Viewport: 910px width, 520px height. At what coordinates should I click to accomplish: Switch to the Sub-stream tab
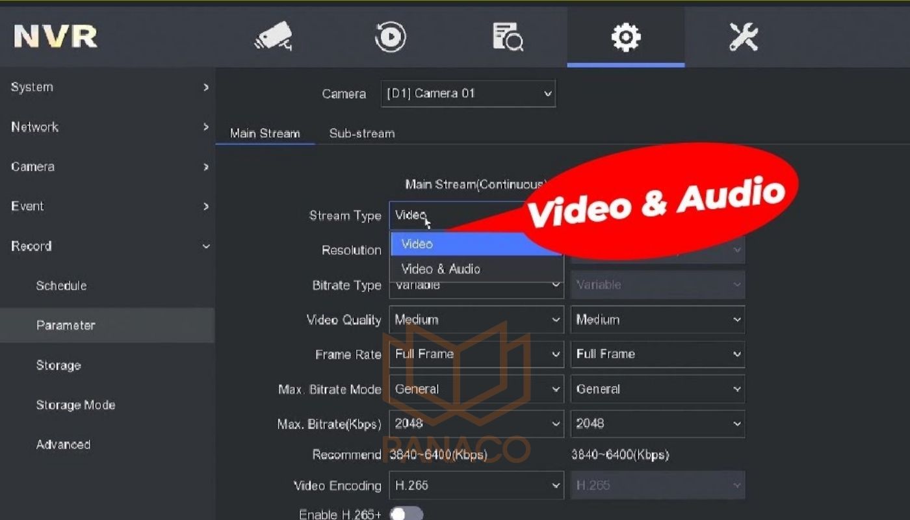361,133
